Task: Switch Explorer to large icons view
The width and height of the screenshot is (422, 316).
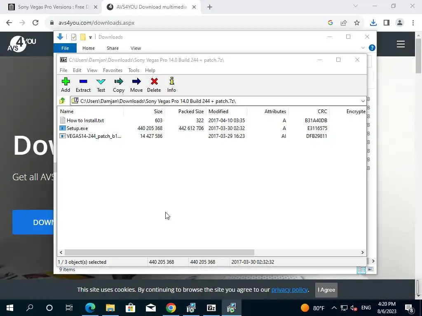Action: click(370, 269)
